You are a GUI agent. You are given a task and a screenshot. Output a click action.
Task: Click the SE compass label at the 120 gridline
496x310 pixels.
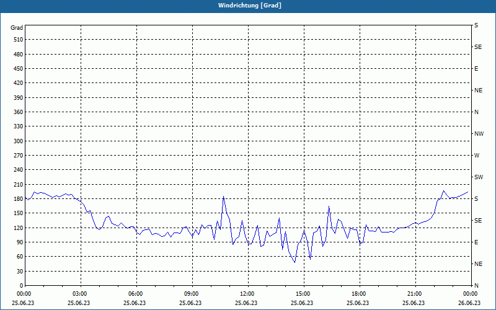pyautogui.click(x=478, y=221)
